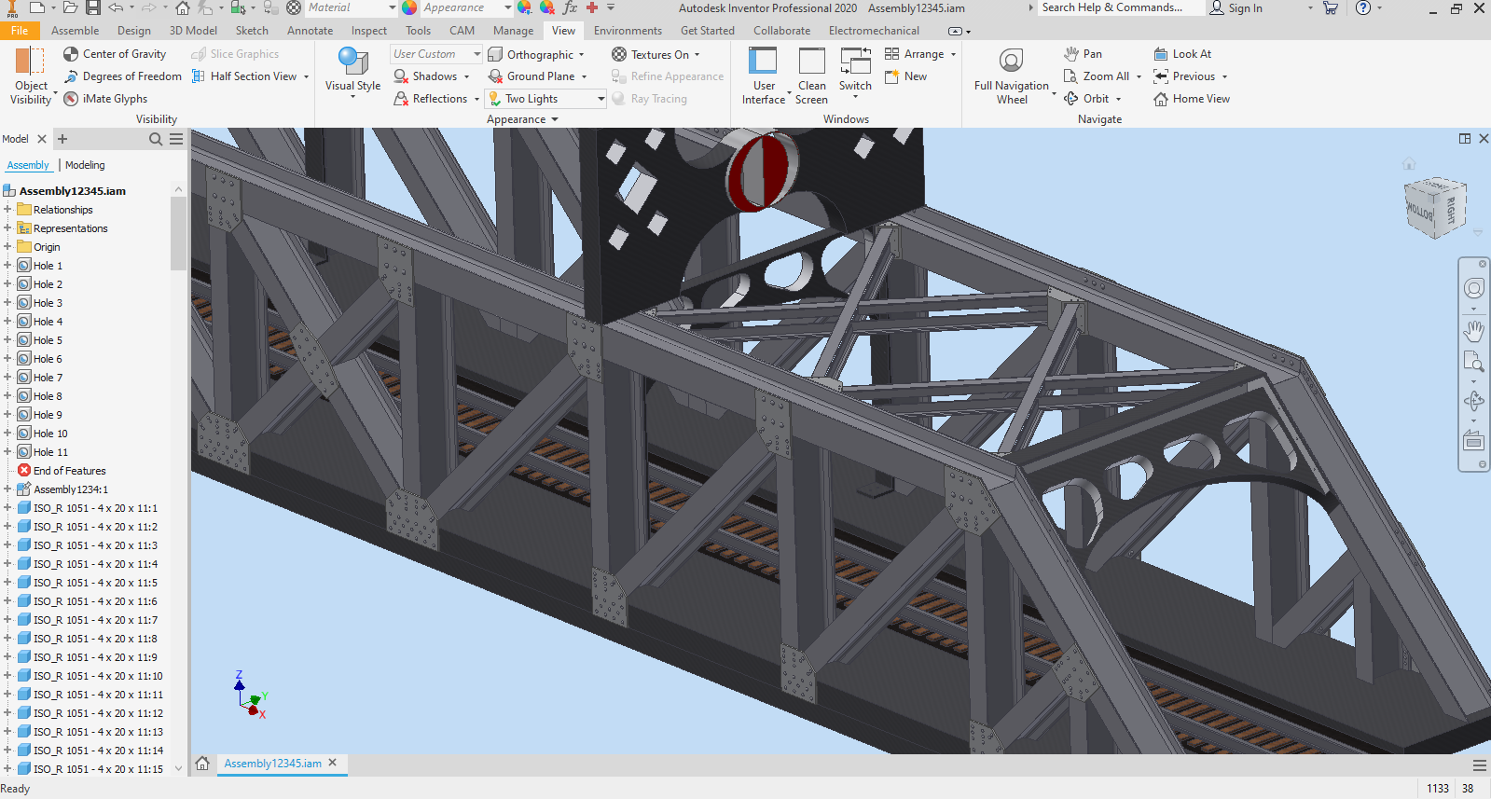This screenshot has width=1491, height=799.
Task: Click the Sign In button
Action: pyautogui.click(x=1236, y=8)
